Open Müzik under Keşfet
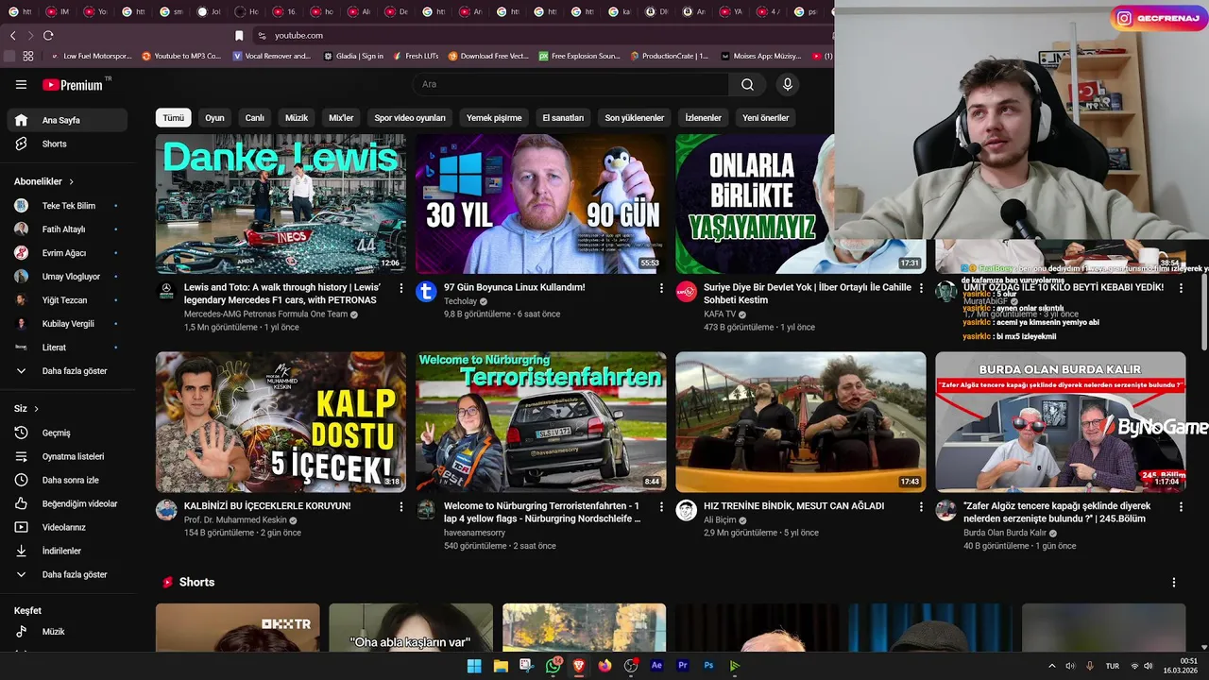 (67, 631)
